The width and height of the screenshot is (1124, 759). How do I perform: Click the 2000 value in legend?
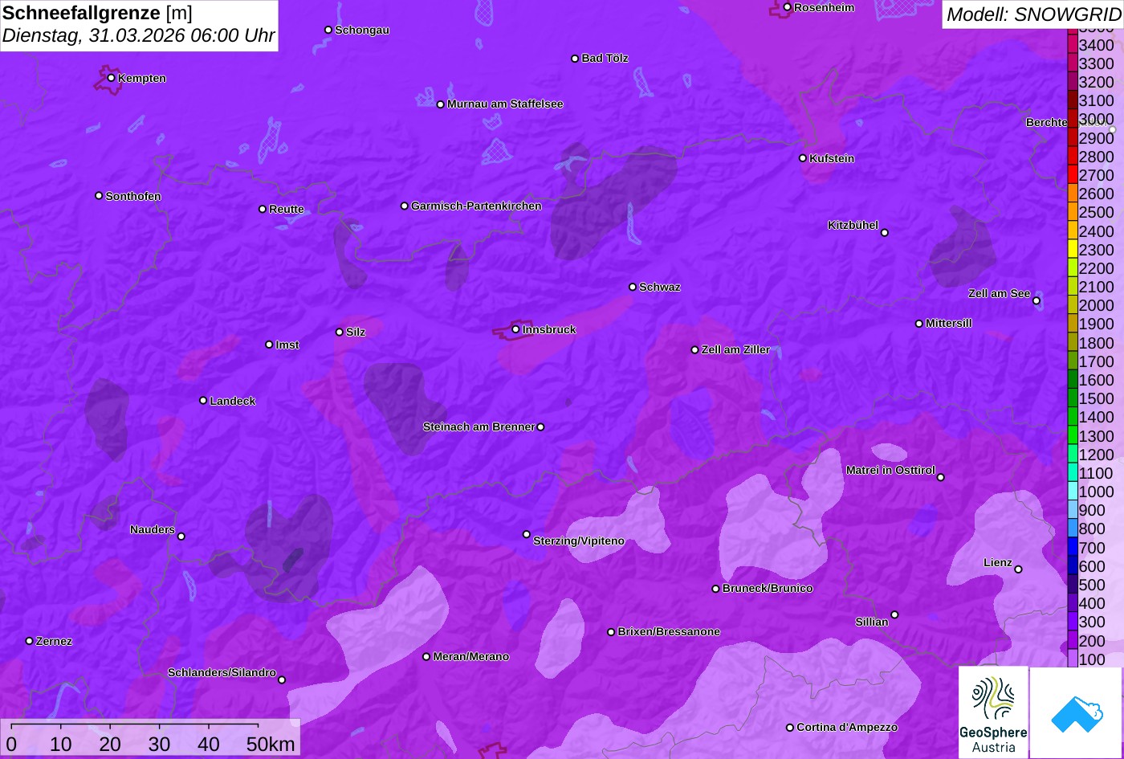click(x=1097, y=305)
